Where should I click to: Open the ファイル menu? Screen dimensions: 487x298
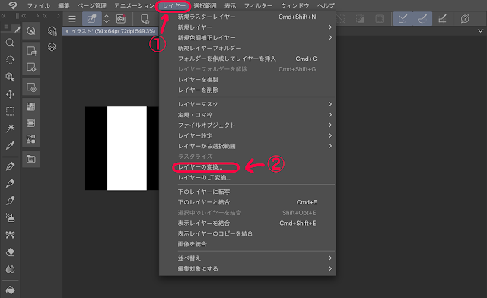point(39,5)
